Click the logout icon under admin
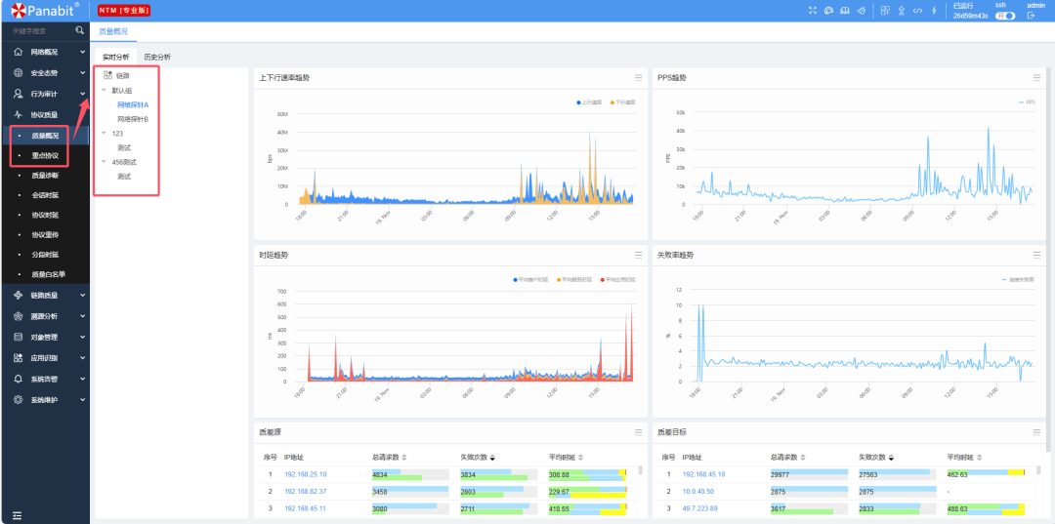1055x524 pixels. (x=1031, y=16)
